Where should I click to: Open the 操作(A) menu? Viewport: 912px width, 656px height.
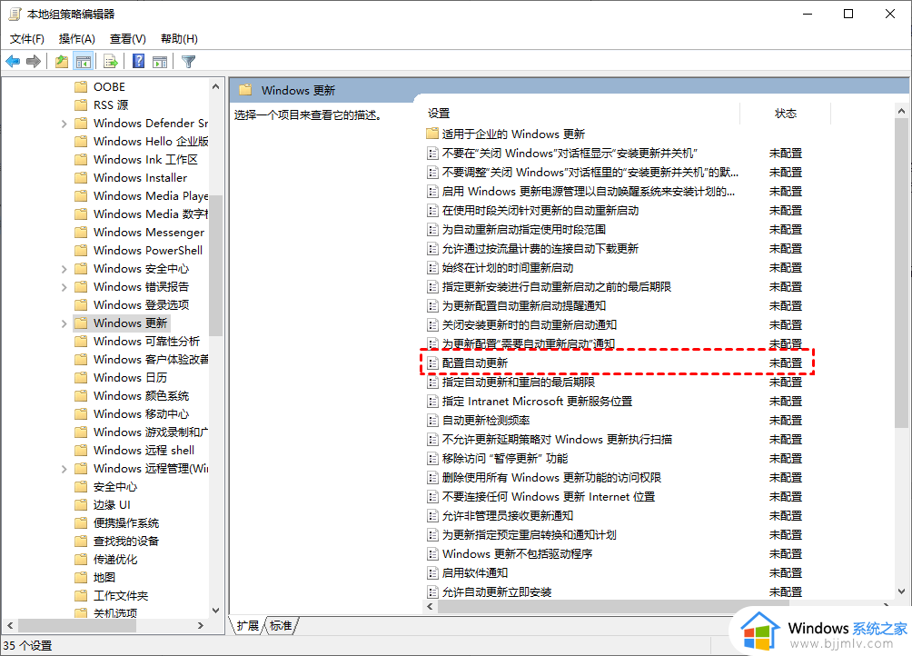pos(77,38)
